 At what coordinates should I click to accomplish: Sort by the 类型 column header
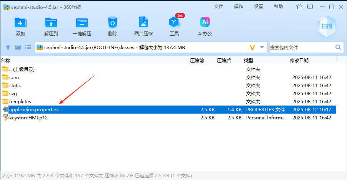point(249,61)
